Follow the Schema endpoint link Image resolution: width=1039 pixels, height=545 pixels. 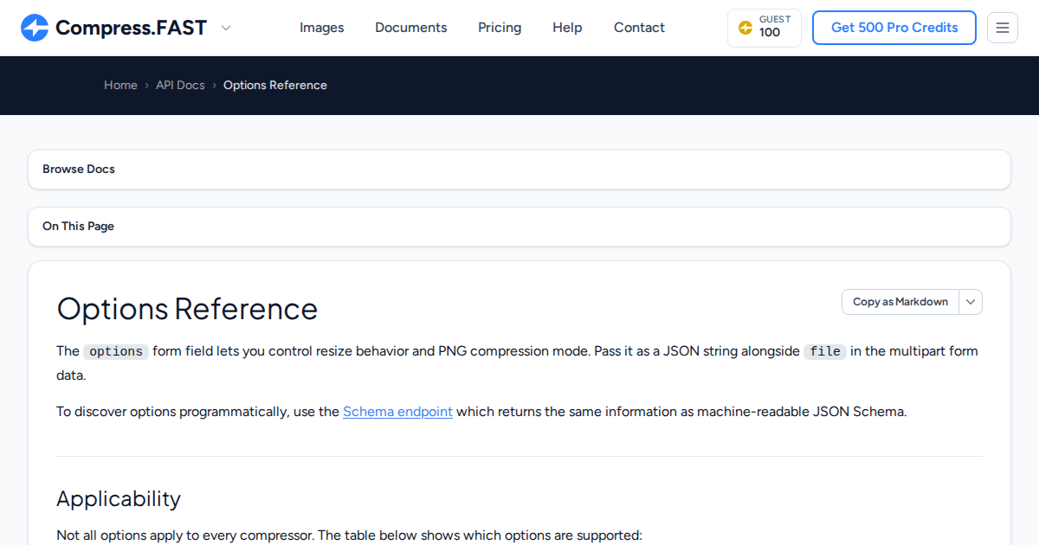pos(397,412)
